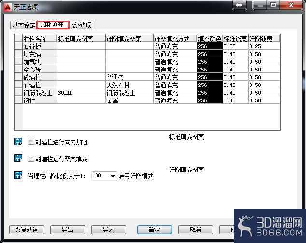Click standard pattern cell of 砖墙柱 row
The image size is (306, 243).
pyautogui.click(x=81, y=77)
